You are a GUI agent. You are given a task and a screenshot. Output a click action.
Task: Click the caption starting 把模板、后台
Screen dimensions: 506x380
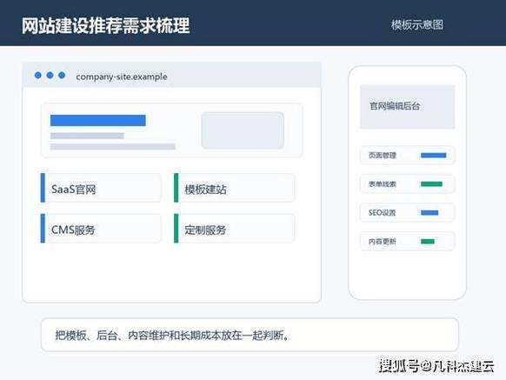pyautogui.click(x=172, y=336)
